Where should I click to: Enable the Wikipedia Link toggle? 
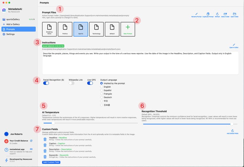tap(72, 83)
